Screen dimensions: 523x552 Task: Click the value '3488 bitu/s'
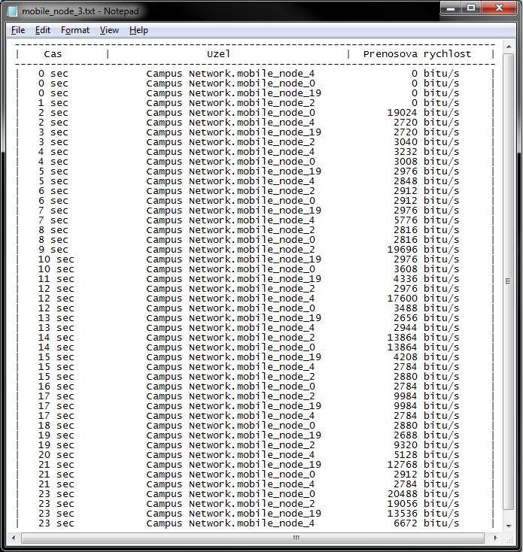pos(426,308)
